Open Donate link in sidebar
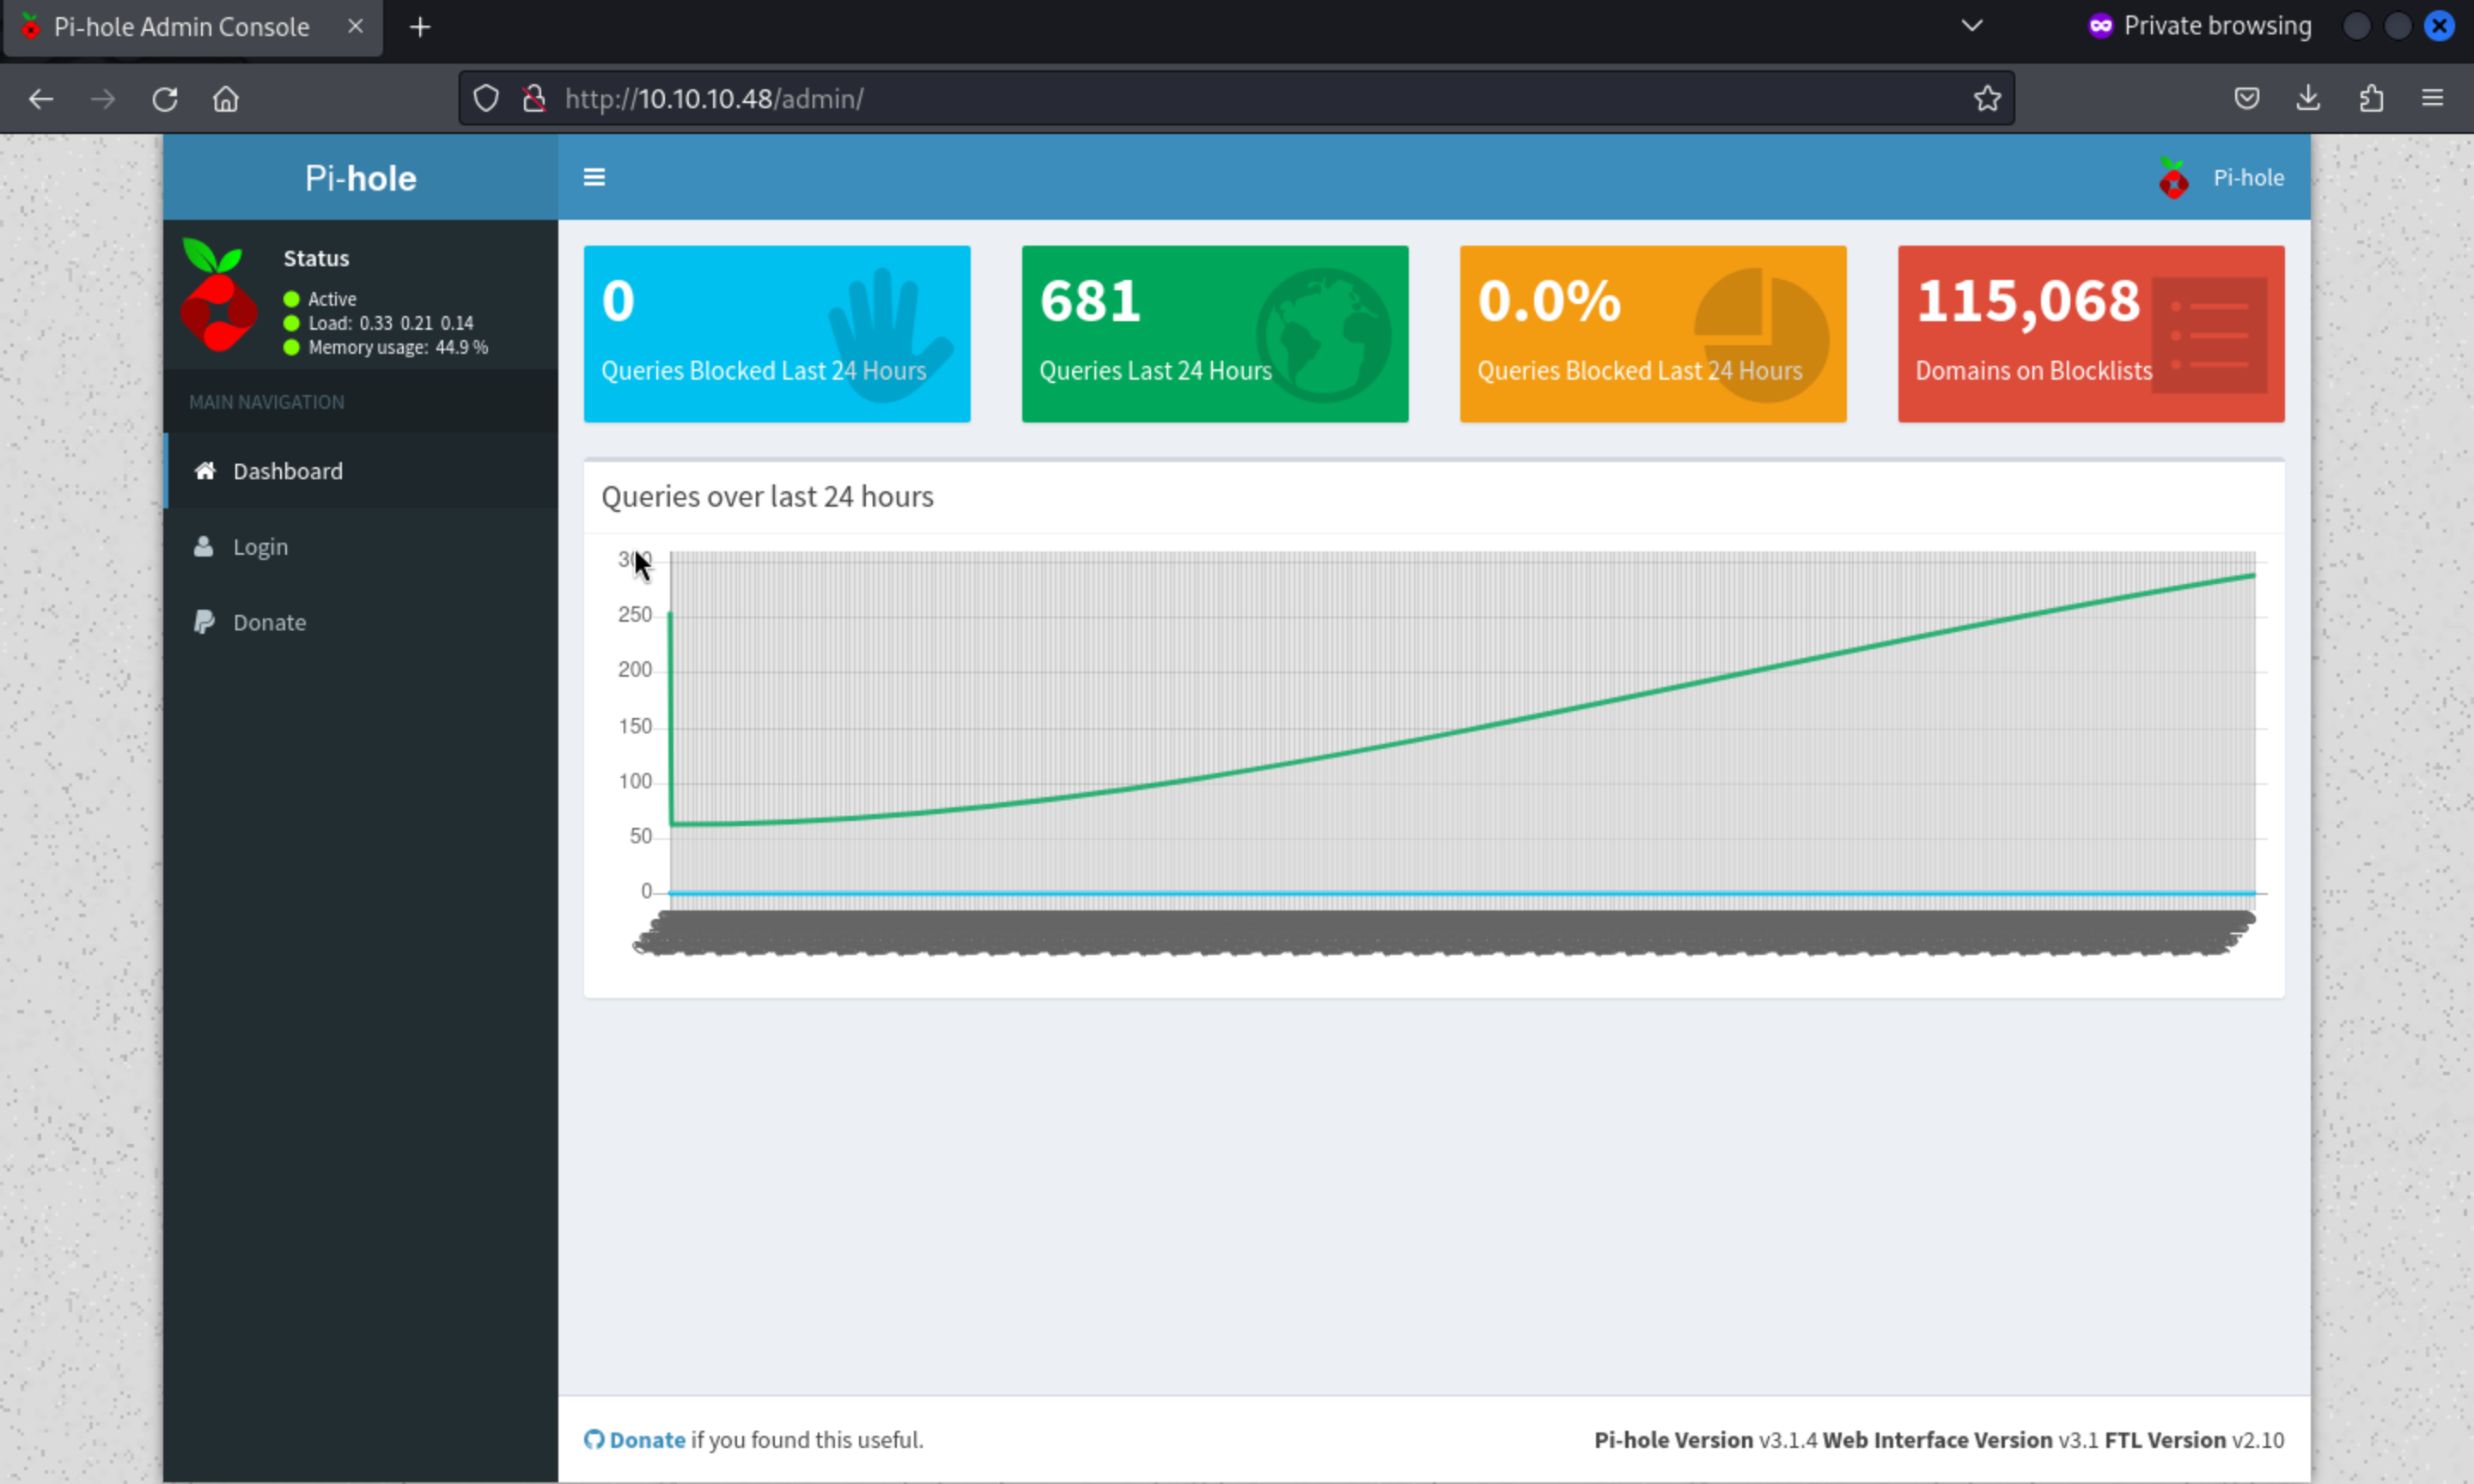The width and height of the screenshot is (2474, 1484). (x=269, y=622)
